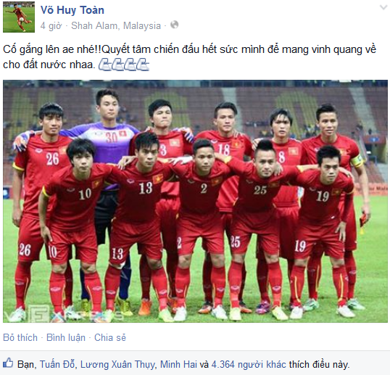Click the flexed-arm emoji in the post text
Image resolution: width=390 pixels, height=375 pixels.
(124, 65)
